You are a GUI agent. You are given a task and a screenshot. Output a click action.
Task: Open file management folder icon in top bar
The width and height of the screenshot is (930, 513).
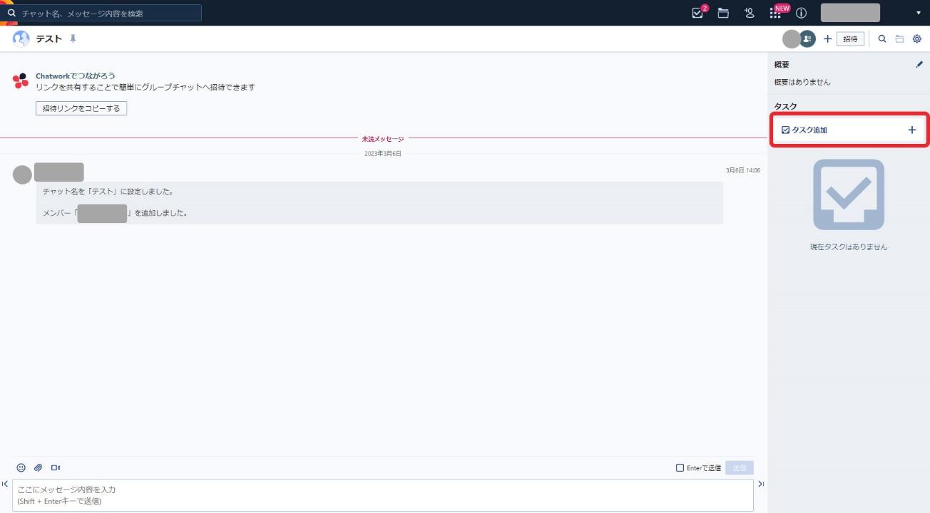[723, 13]
